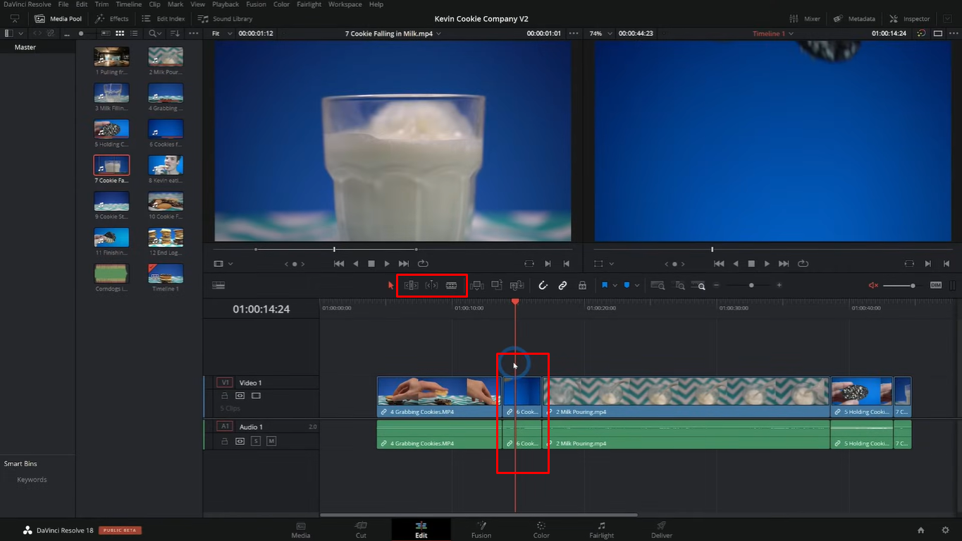Solo the Audio 1 track

[x=256, y=441]
